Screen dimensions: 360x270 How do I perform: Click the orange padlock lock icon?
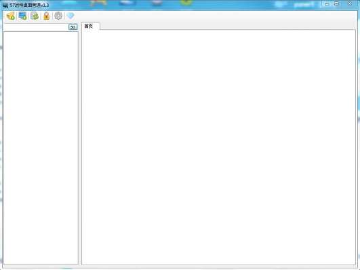pos(47,16)
